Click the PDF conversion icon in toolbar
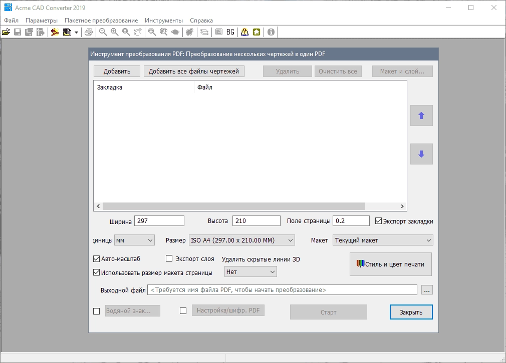 tap(55, 32)
